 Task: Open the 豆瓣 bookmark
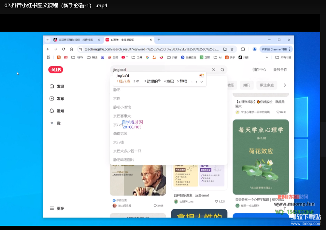click(205, 57)
